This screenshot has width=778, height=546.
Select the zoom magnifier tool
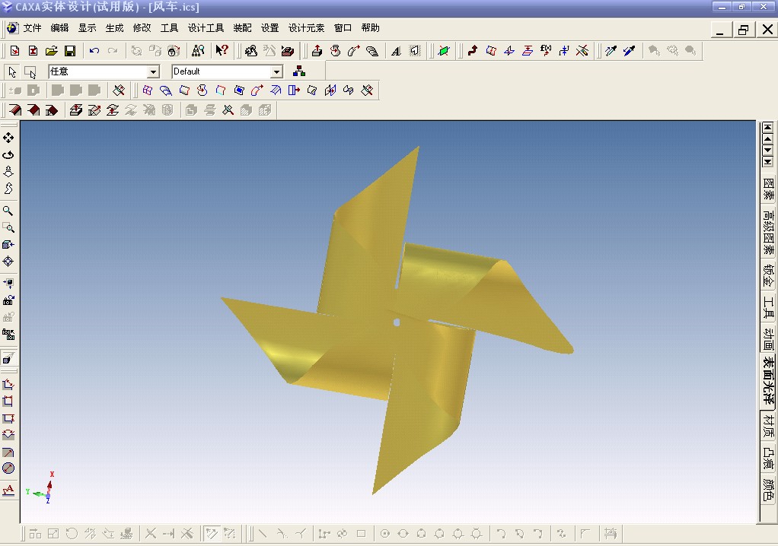pyautogui.click(x=8, y=211)
